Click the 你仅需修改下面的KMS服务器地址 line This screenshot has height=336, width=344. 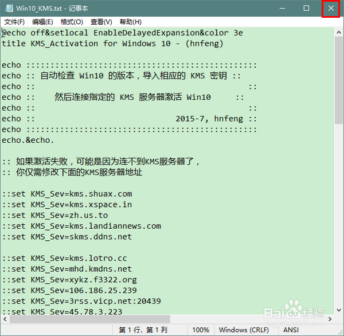click(x=72, y=172)
